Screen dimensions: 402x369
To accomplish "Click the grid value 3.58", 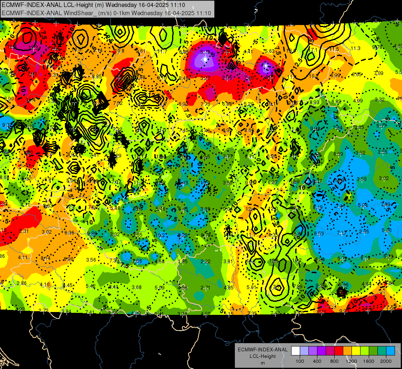I will tap(227, 183).
